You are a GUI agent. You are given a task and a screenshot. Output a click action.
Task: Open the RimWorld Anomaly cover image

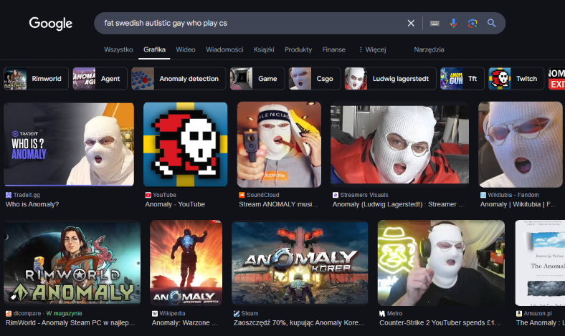pyautogui.click(x=72, y=263)
